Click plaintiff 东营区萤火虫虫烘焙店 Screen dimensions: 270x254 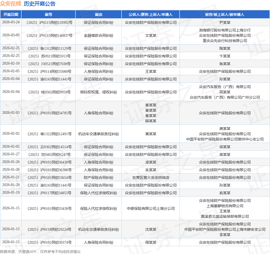click(151, 178)
